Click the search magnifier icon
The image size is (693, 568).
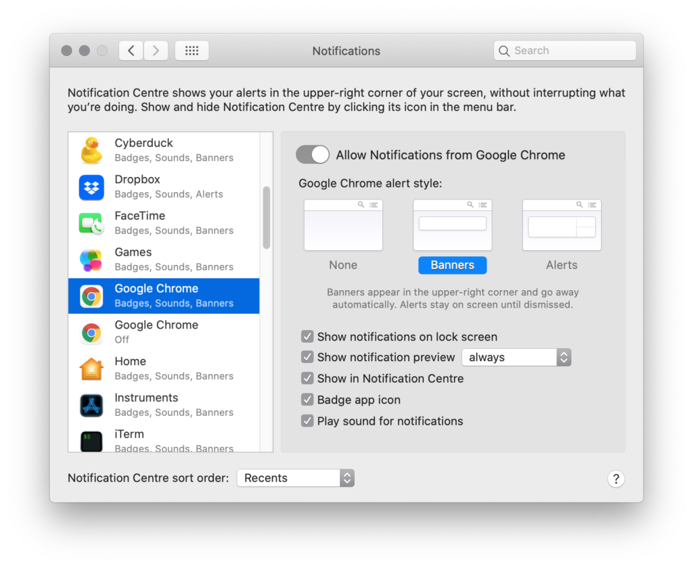(x=504, y=51)
